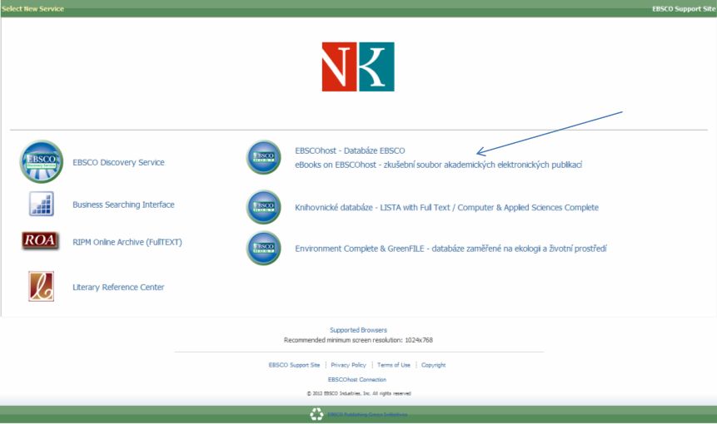Open the Business Searching Interface link
Screen dimensions: 717x424
pyautogui.click(x=123, y=205)
